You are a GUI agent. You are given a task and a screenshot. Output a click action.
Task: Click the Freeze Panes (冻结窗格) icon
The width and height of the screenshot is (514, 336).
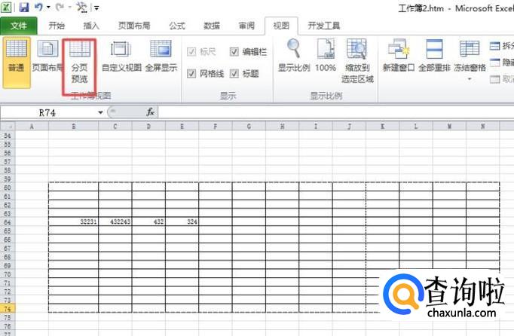[x=470, y=49]
